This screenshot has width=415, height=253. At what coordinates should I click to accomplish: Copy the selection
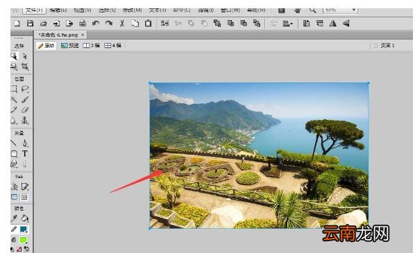135,24
